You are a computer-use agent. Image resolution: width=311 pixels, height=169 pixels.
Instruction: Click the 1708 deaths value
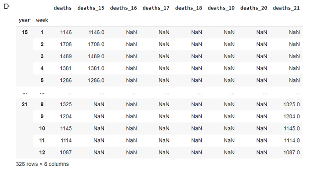pos(66,44)
